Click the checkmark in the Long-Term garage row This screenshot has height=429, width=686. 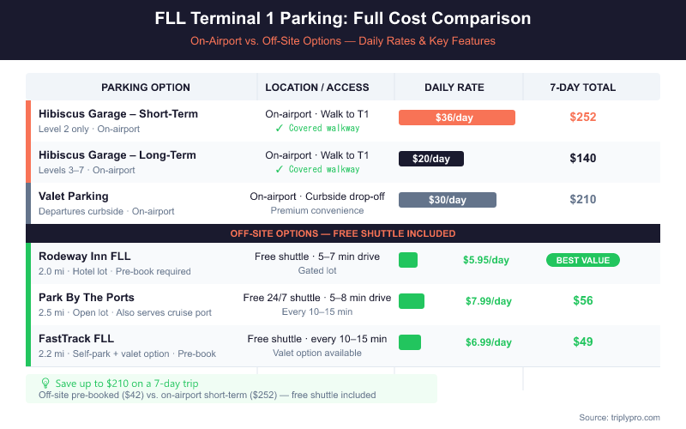point(280,170)
